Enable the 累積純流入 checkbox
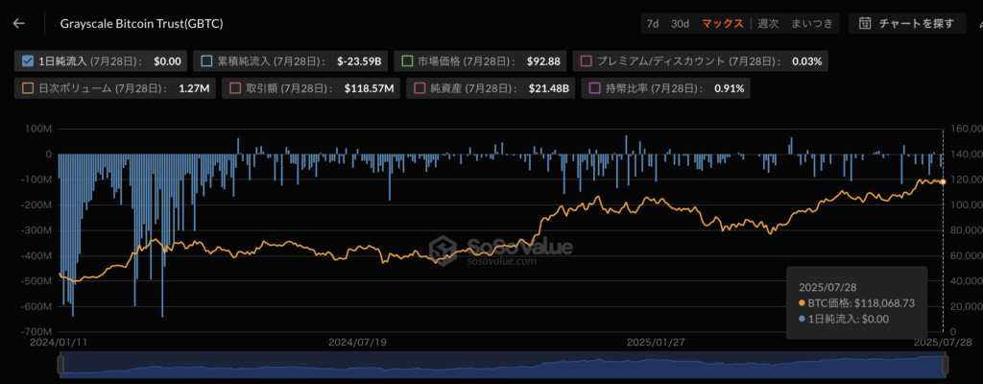 pyautogui.click(x=206, y=61)
